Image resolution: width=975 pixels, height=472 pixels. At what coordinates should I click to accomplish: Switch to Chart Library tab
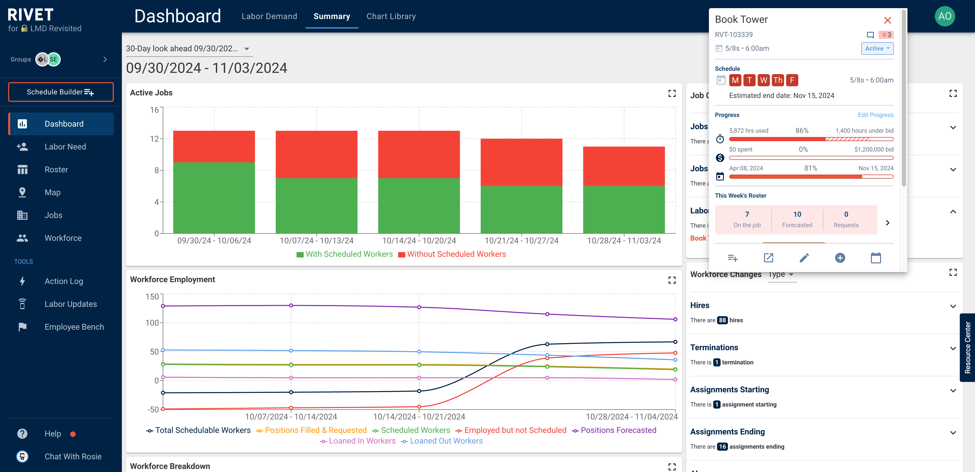tap(391, 16)
